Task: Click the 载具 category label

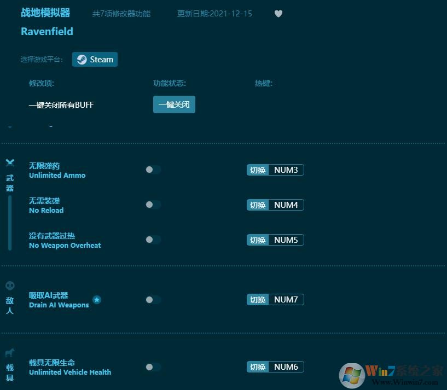Action: point(10,372)
